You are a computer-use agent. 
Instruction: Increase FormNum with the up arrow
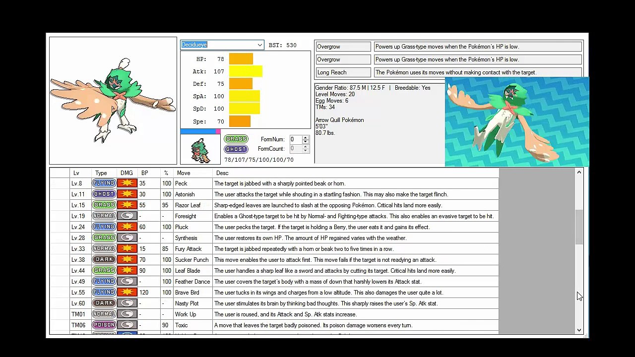point(306,137)
